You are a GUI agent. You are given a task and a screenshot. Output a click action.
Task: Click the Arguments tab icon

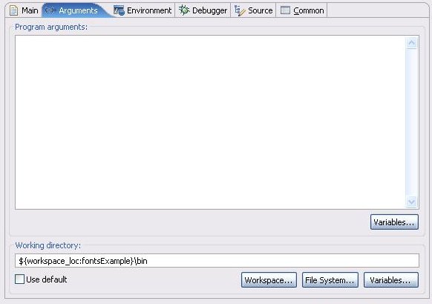click(50, 10)
